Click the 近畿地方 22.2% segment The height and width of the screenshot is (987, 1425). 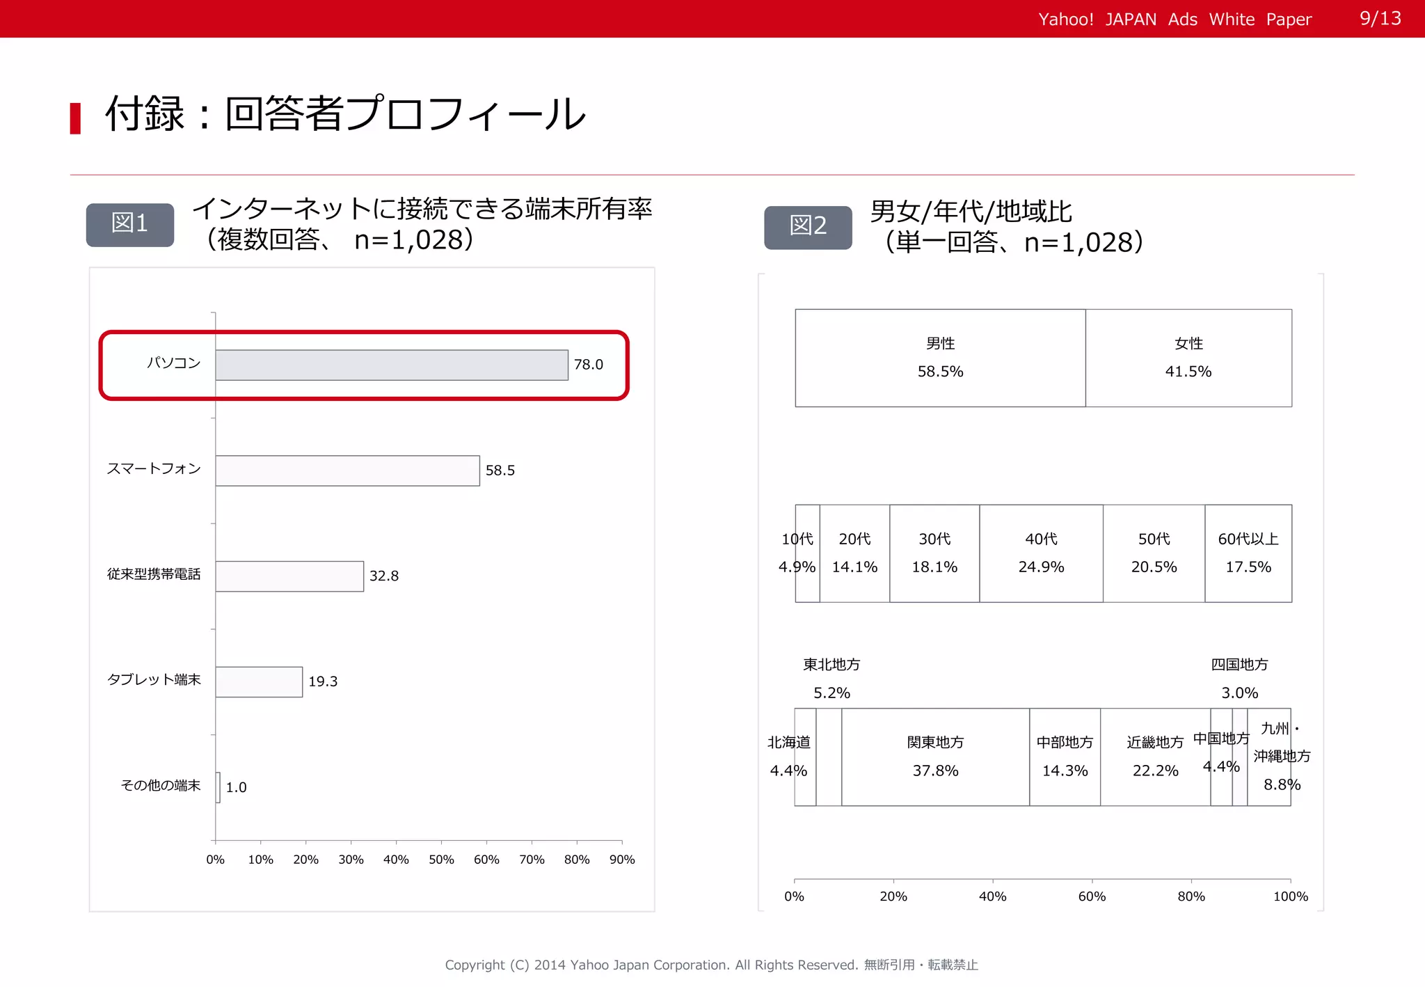point(1155,757)
